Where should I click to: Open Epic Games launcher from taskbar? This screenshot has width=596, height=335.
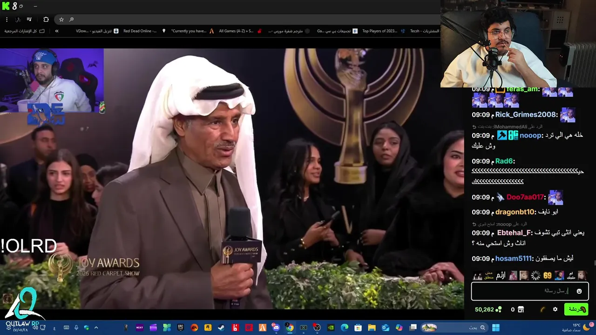click(181, 328)
